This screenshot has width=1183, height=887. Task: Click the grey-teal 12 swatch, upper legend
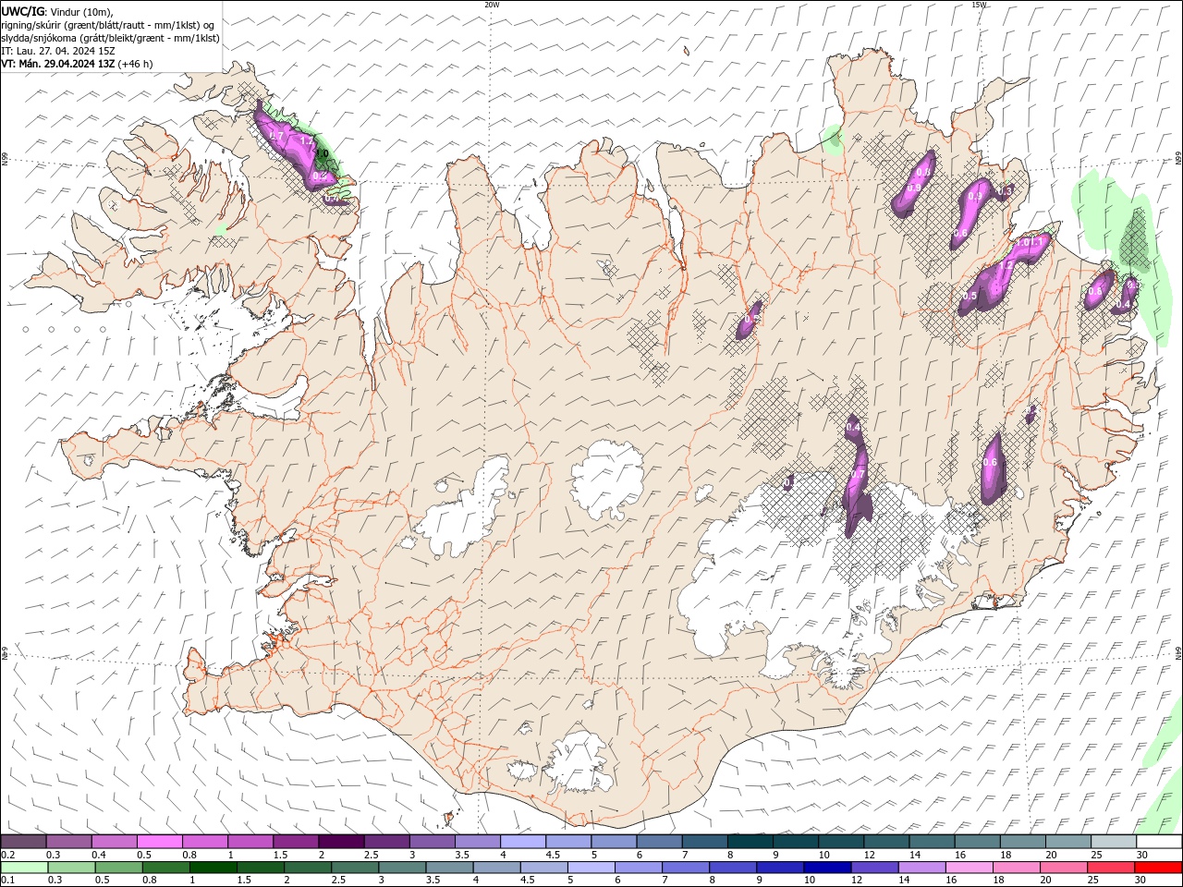click(885, 842)
